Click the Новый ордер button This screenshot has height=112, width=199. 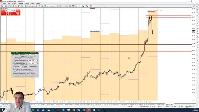click(30, 6)
